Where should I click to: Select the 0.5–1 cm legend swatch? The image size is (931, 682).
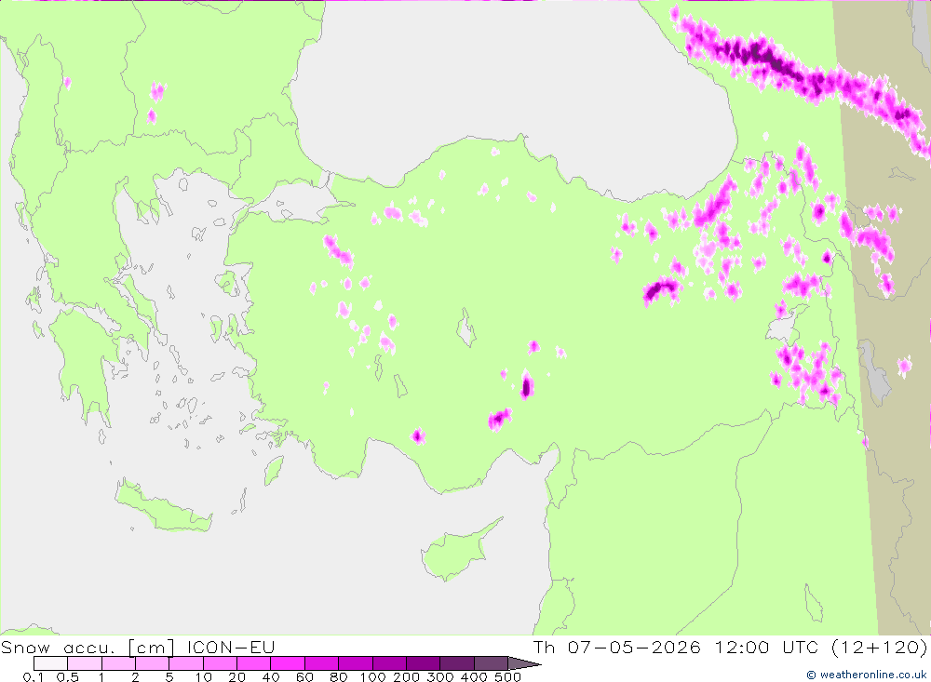pyautogui.click(x=85, y=663)
